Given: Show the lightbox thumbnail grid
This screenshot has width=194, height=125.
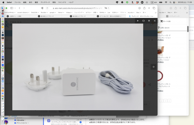Looking at the screenshot, I should click(x=149, y=21).
